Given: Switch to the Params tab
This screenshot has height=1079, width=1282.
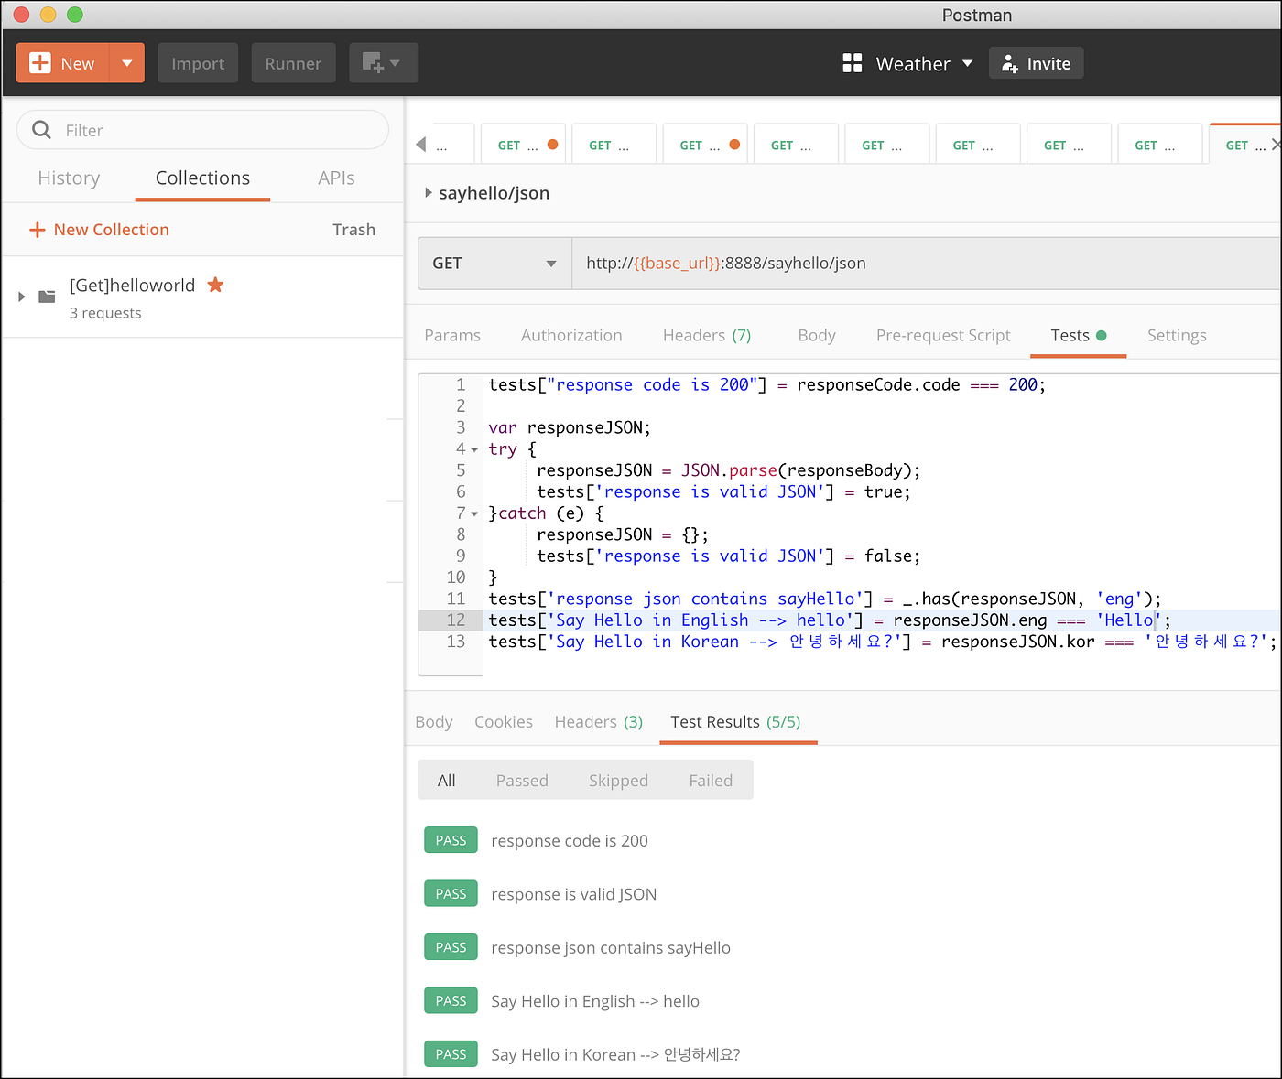Looking at the screenshot, I should [452, 335].
